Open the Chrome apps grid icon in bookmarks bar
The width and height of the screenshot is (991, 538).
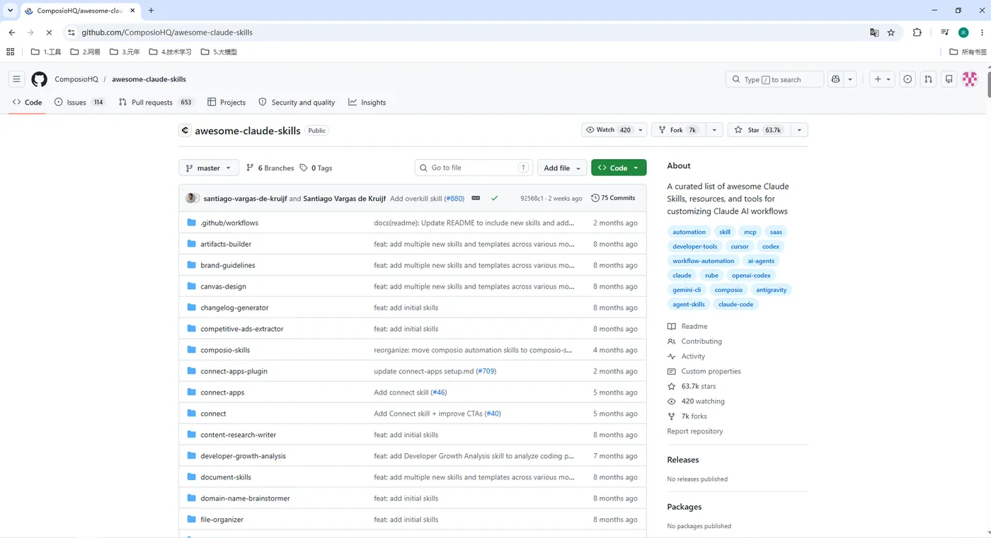[10, 52]
